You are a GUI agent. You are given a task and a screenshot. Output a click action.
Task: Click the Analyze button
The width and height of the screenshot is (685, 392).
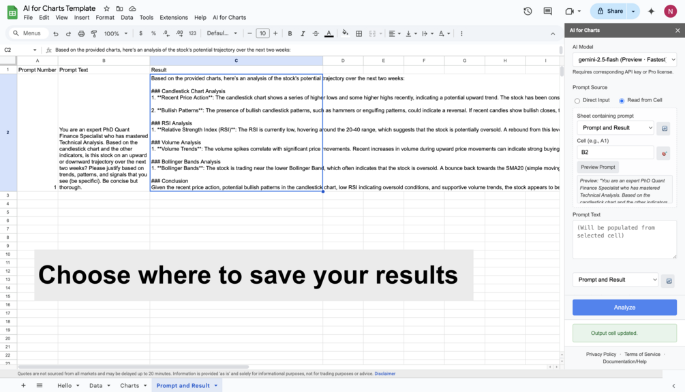click(625, 308)
